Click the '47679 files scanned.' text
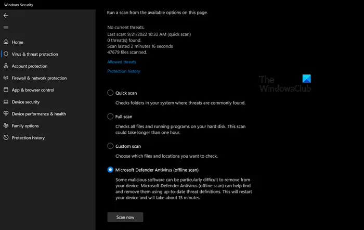This screenshot has height=230, width=364. point(127,52)
